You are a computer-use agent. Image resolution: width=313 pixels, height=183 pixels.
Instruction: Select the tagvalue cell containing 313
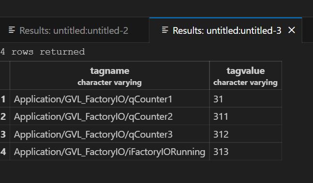[246, 151]
